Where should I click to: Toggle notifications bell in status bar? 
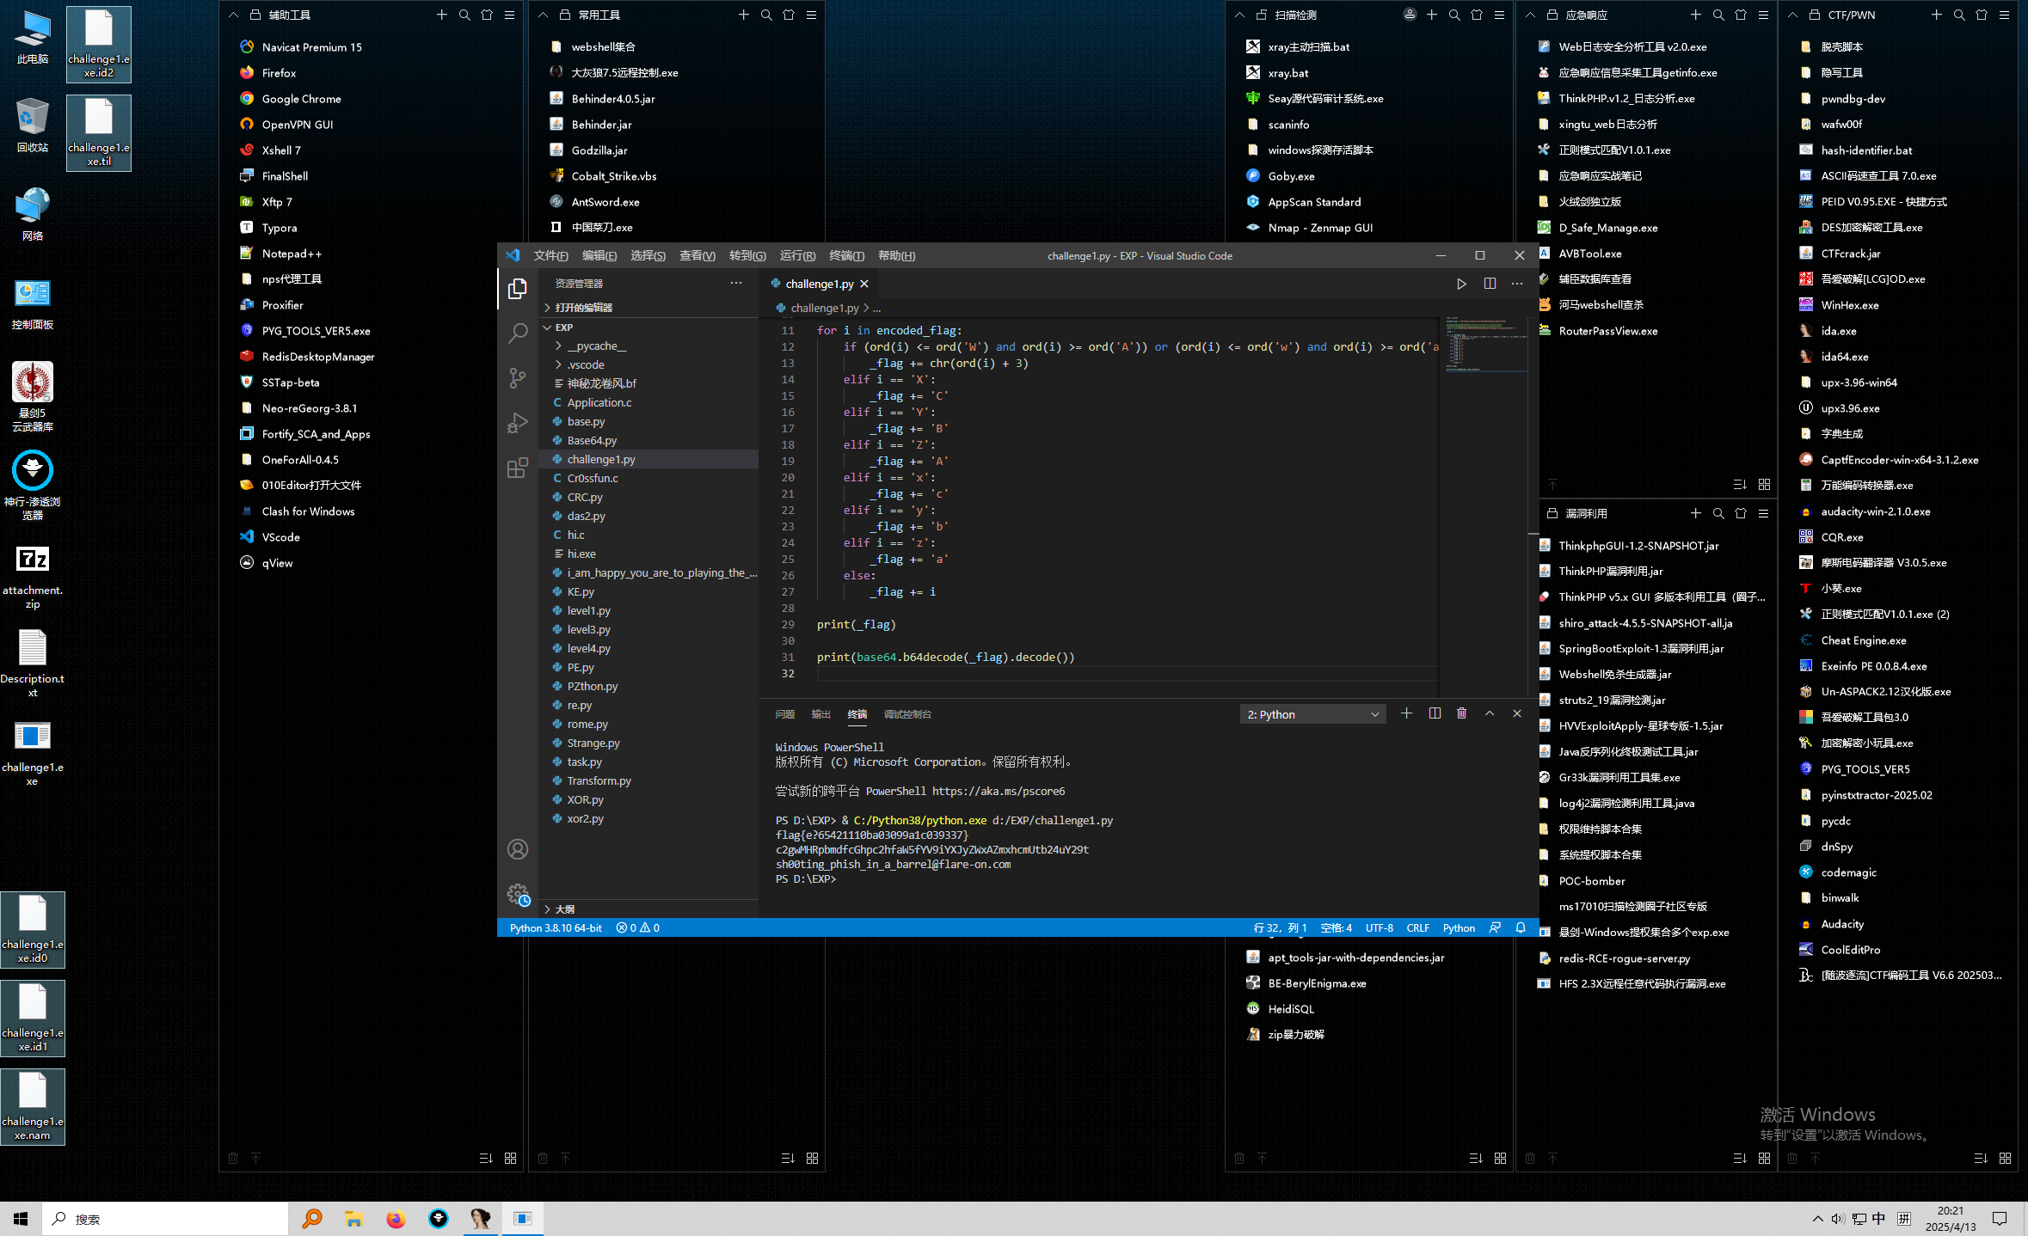click(1521, 927)
